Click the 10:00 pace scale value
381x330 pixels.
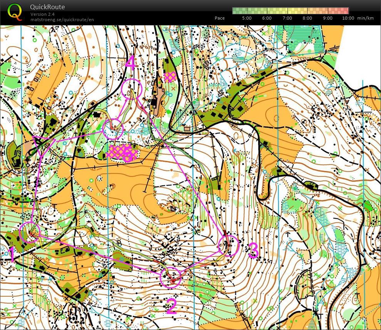(x=348, y=18)
